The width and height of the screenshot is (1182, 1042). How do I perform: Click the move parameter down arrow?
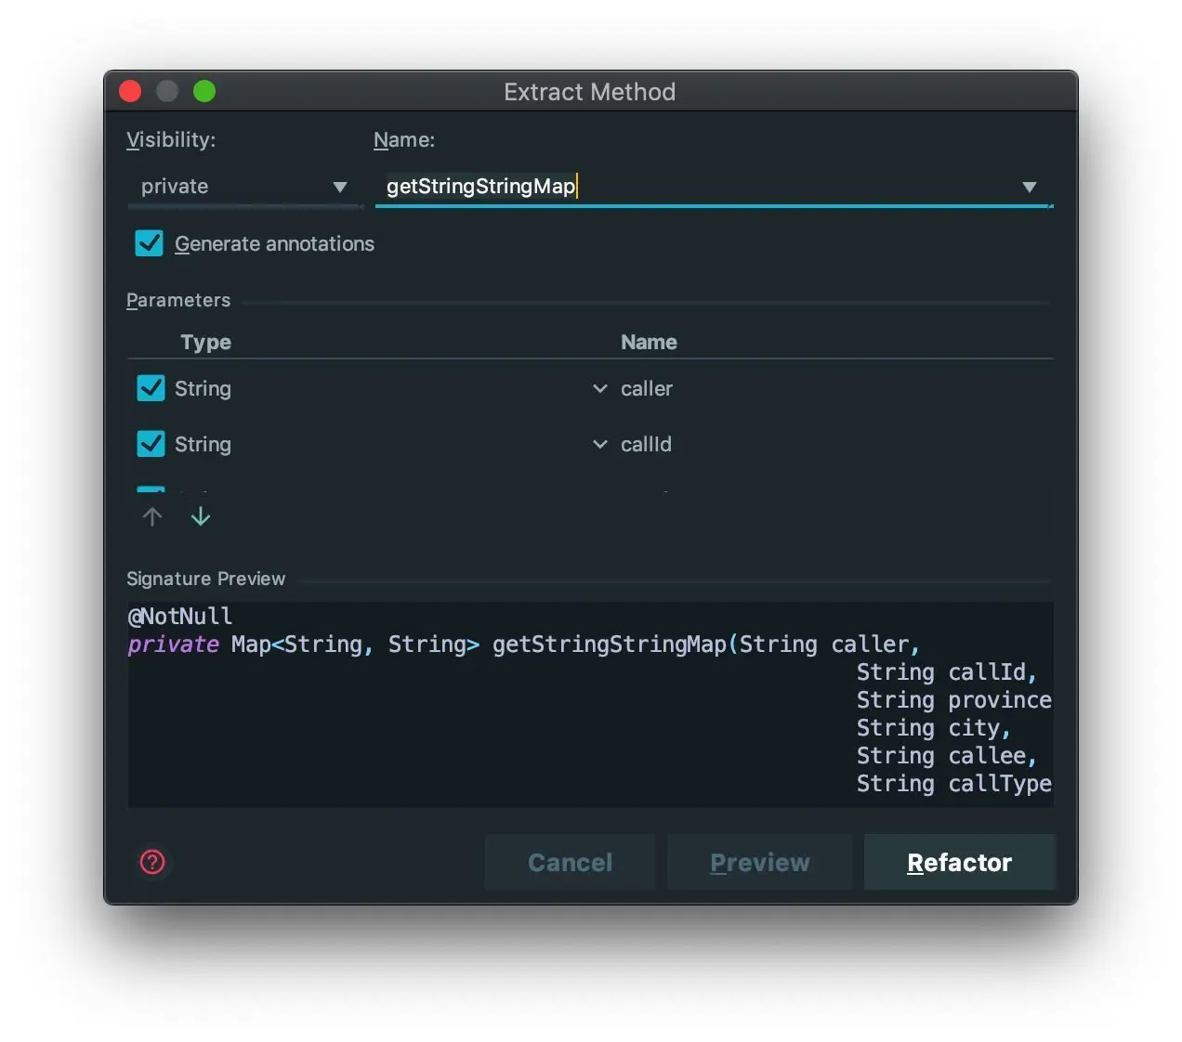tap(201, 516)
